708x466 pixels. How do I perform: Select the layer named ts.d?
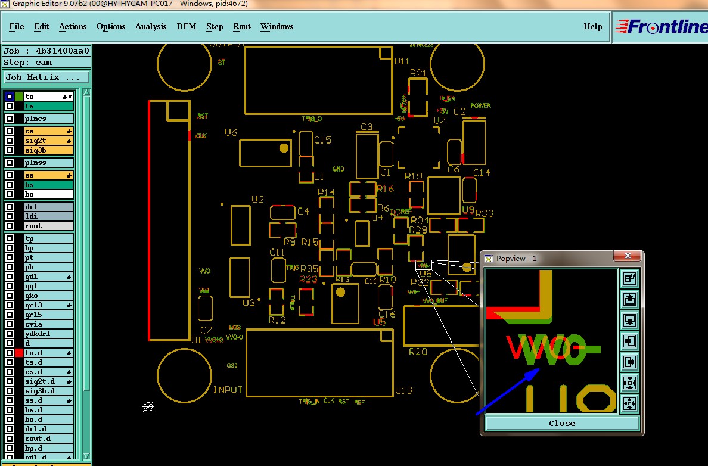coord(48,362)
